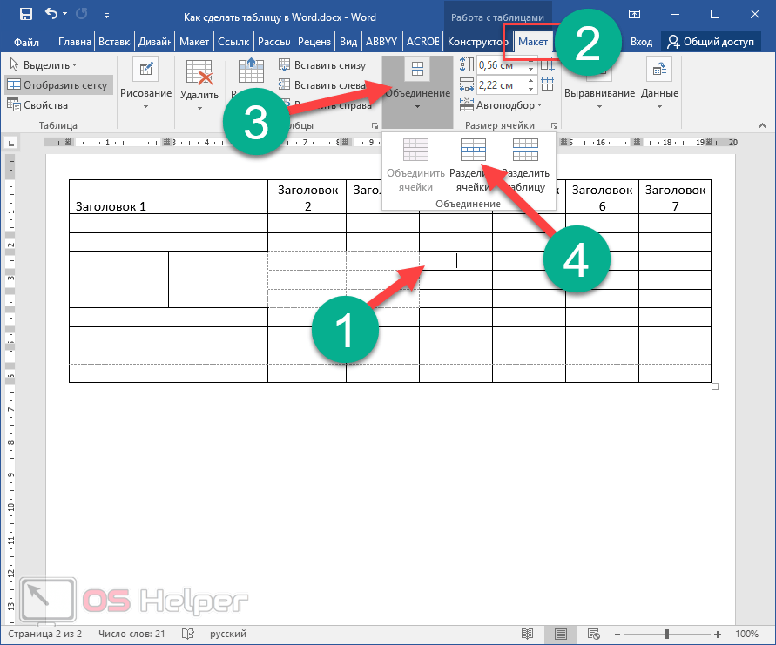The image size is (776, 645).
Task: Open the Рисование drawing tools button
Action: [145, 84]
